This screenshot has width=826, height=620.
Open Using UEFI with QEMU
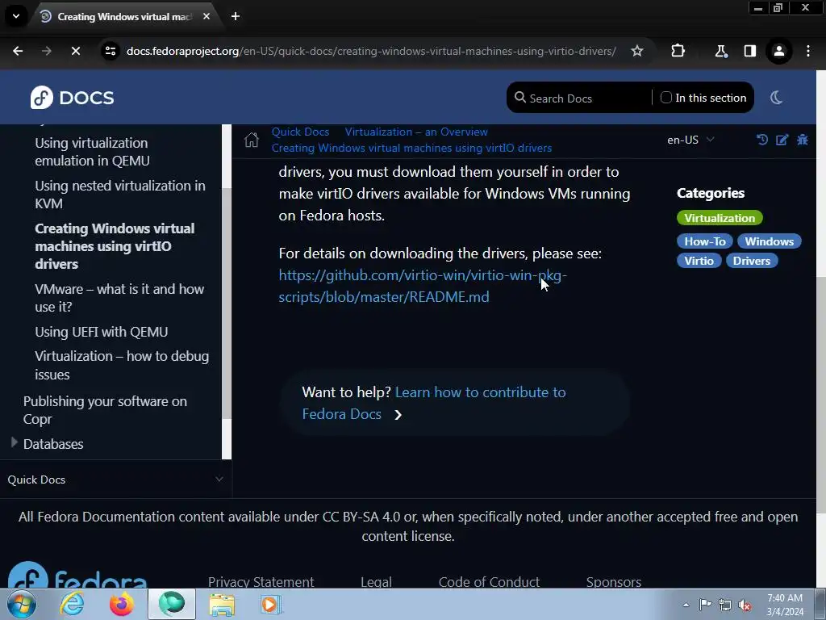(x=101, y=332)
